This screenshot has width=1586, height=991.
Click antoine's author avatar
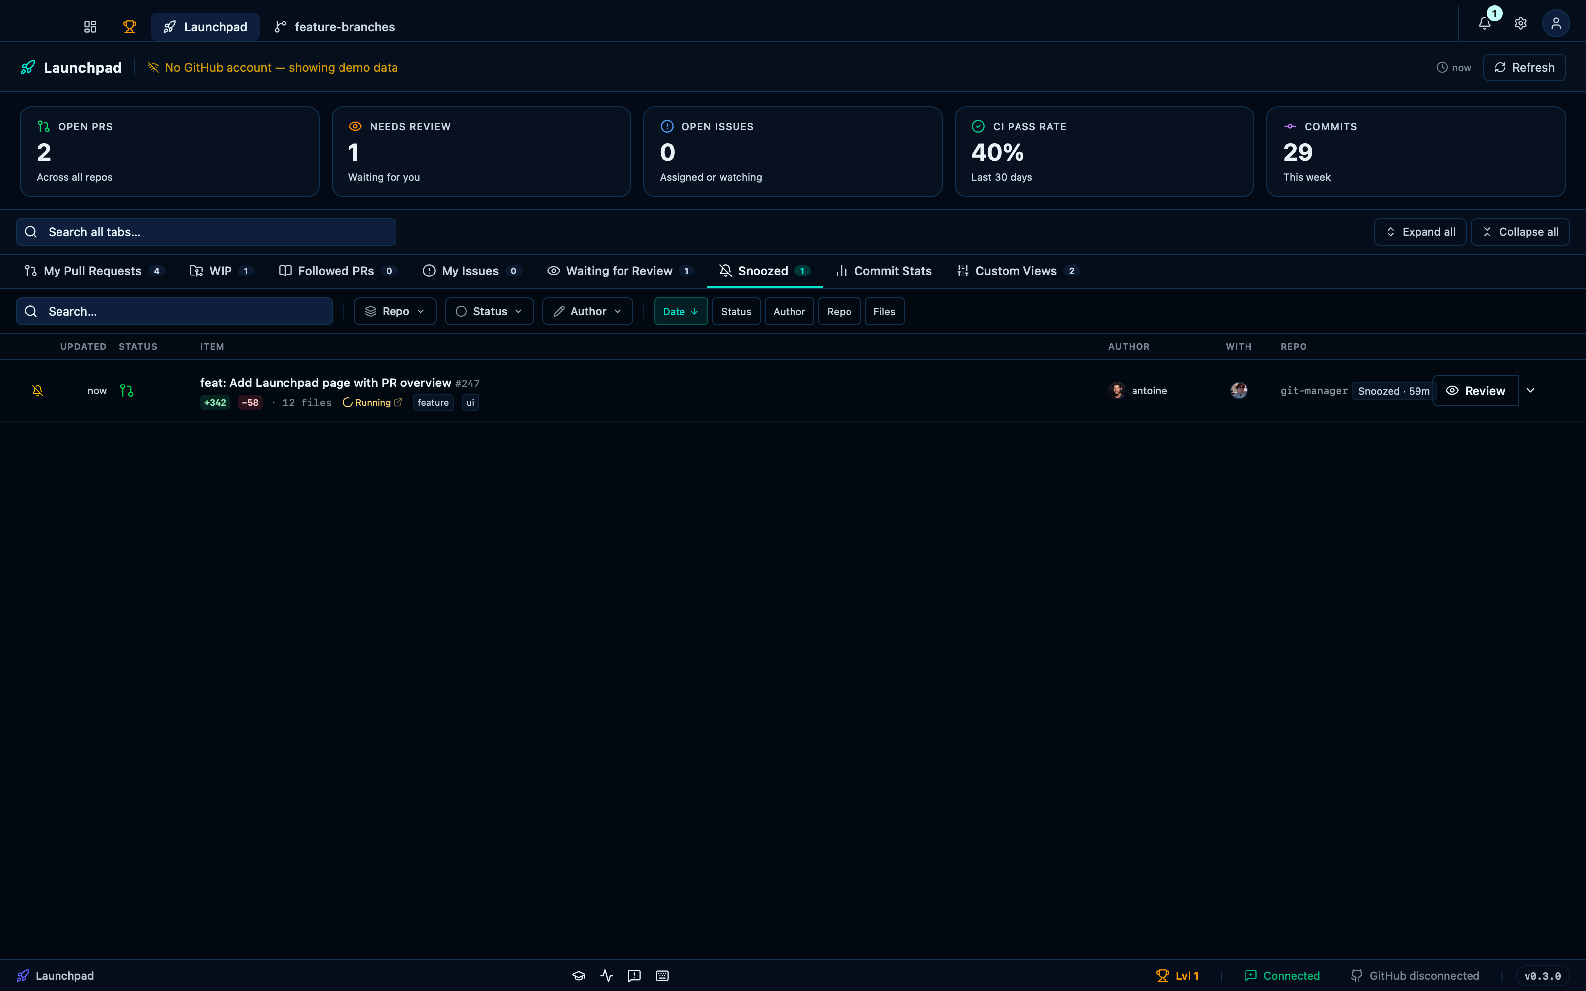point(1117,390)
